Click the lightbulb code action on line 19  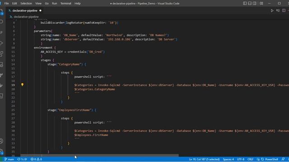point(22,85)
